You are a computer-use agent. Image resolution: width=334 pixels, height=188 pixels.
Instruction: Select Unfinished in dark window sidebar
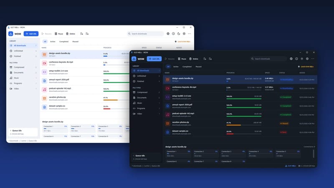146,76
